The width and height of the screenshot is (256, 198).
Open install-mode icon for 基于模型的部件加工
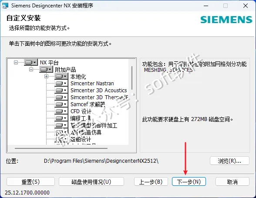pos(61,125)
